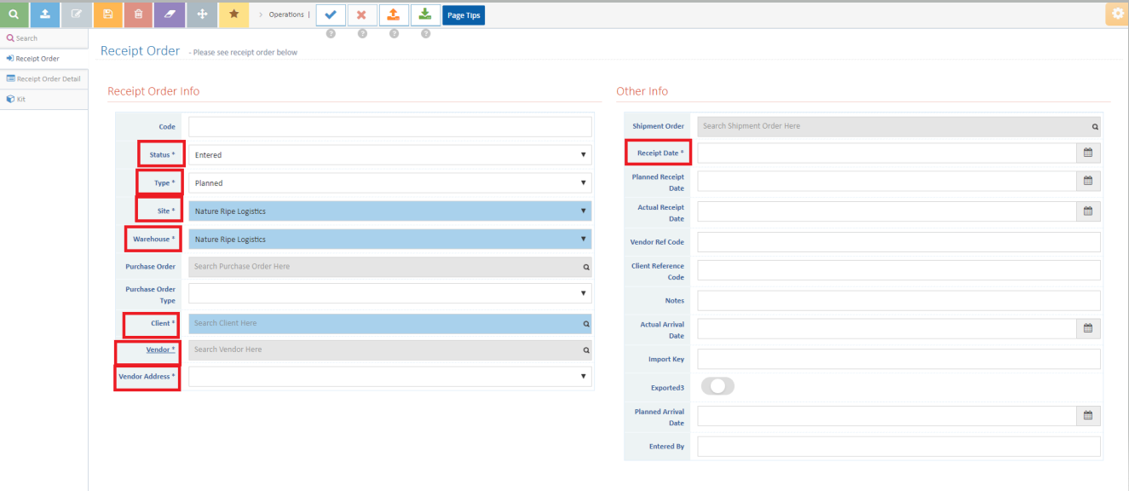Open the Receipt Date calendar picker

(x=1088, y=153)
